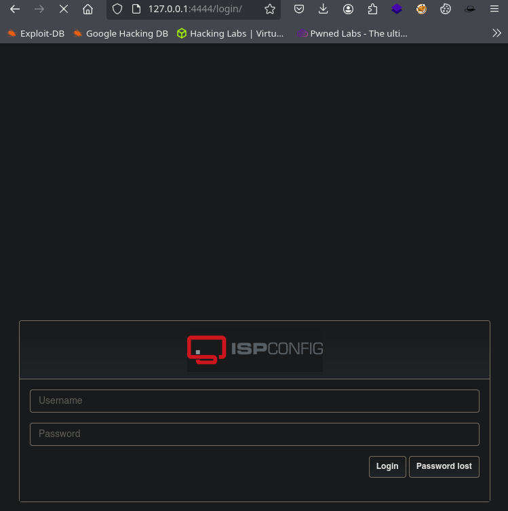Screen dimensions: 508x511
Task: Open the browser home page
Action: point(87,9)
